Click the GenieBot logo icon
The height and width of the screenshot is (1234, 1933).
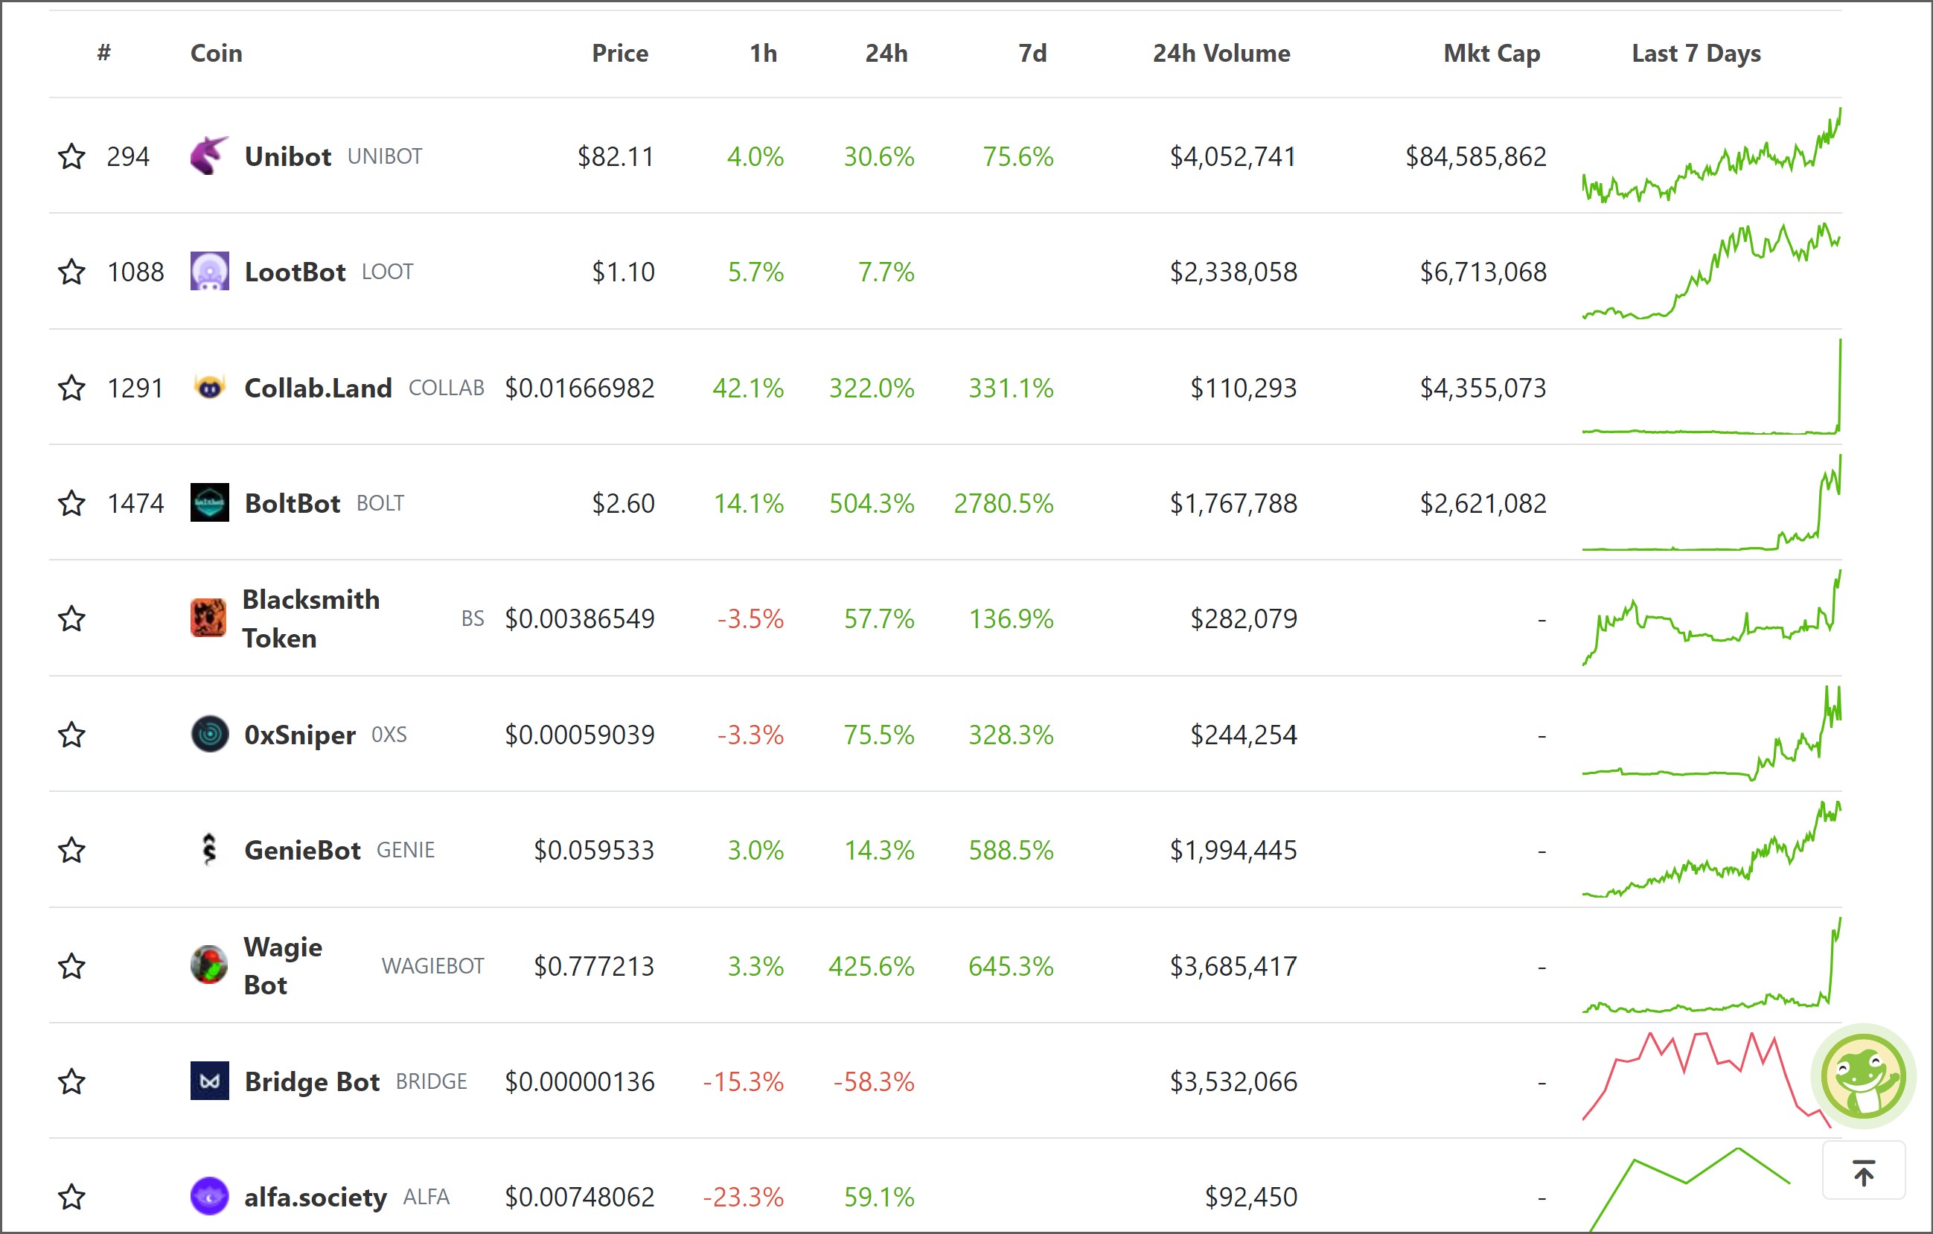[209, 849]
